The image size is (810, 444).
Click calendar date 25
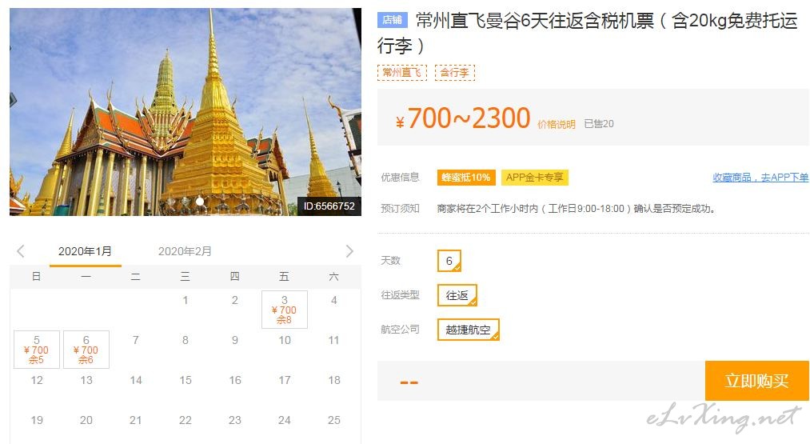click(x=334, y=420)
